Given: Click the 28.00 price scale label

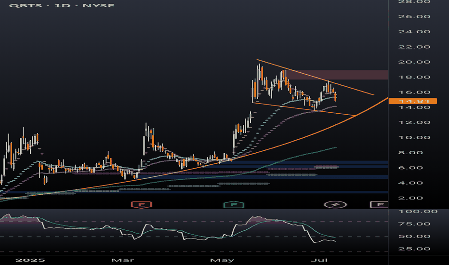Looking at the screenshot, I should [x=414, y=2].
